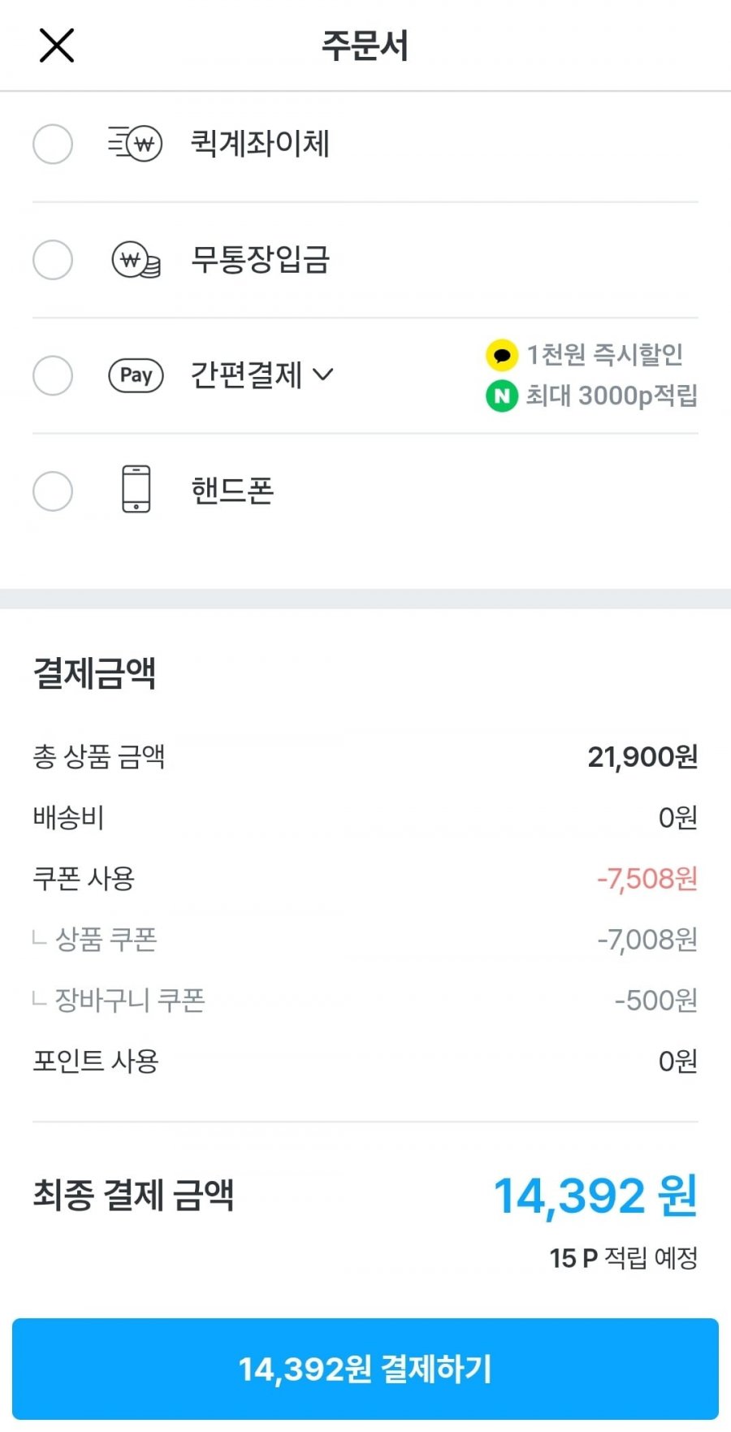Click the Pay badge icon
The image size is (731, 1432).
pyautogui.click(x=136, y=375)
